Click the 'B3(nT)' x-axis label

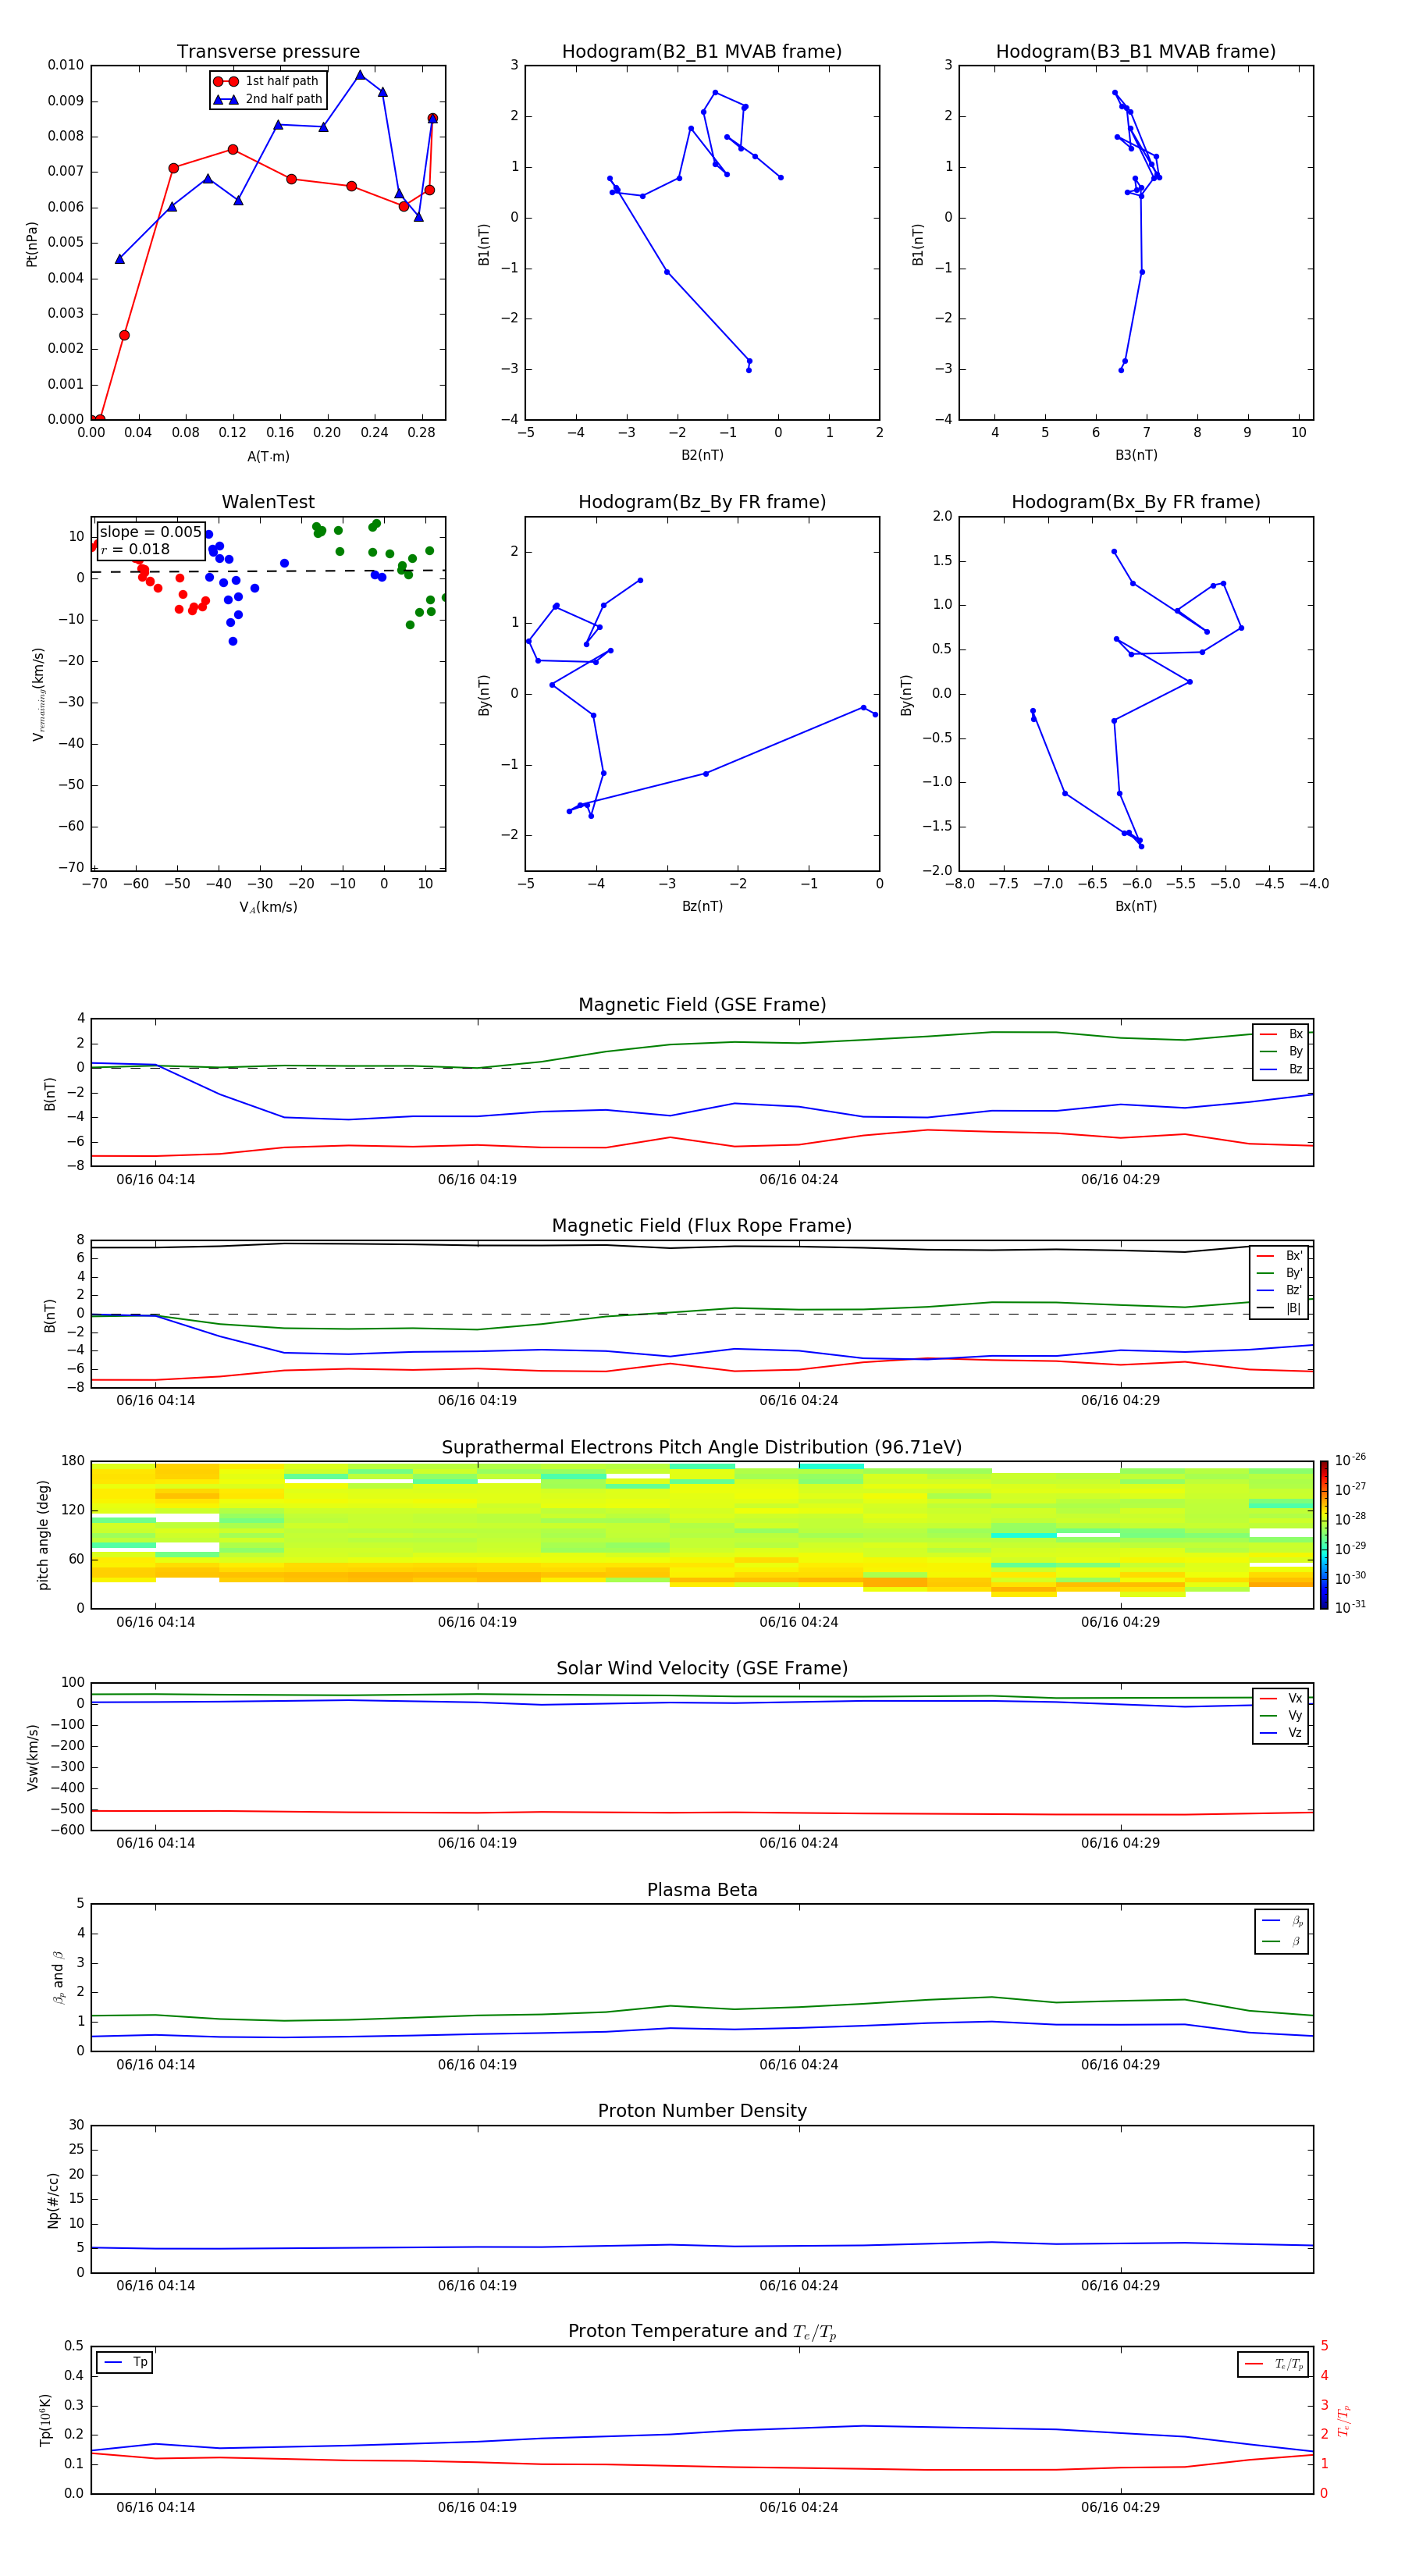(1136, 455)
